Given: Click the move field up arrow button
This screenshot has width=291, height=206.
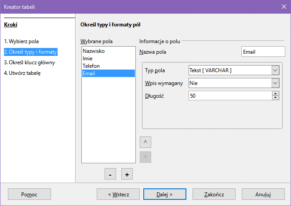Looking at the screenshot, I should tap(145, 142).
